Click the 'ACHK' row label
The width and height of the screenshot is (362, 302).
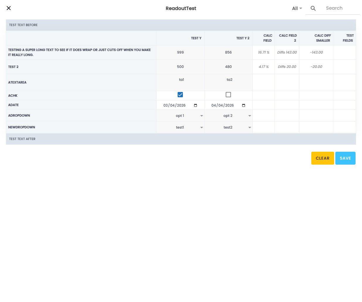point(13,95)
